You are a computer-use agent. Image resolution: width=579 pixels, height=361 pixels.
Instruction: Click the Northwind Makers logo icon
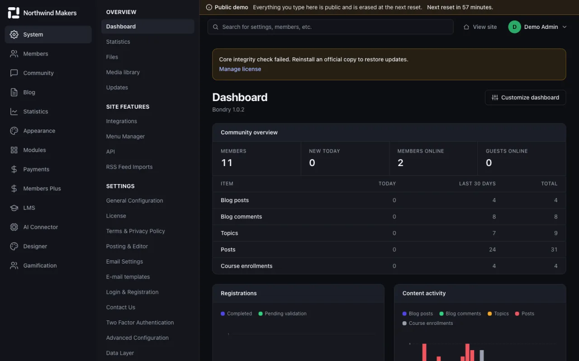(x=14, y=13)
